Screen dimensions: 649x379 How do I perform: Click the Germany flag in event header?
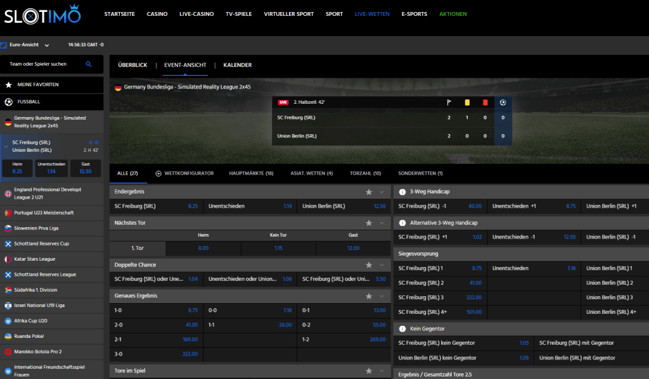click(118, 87)
